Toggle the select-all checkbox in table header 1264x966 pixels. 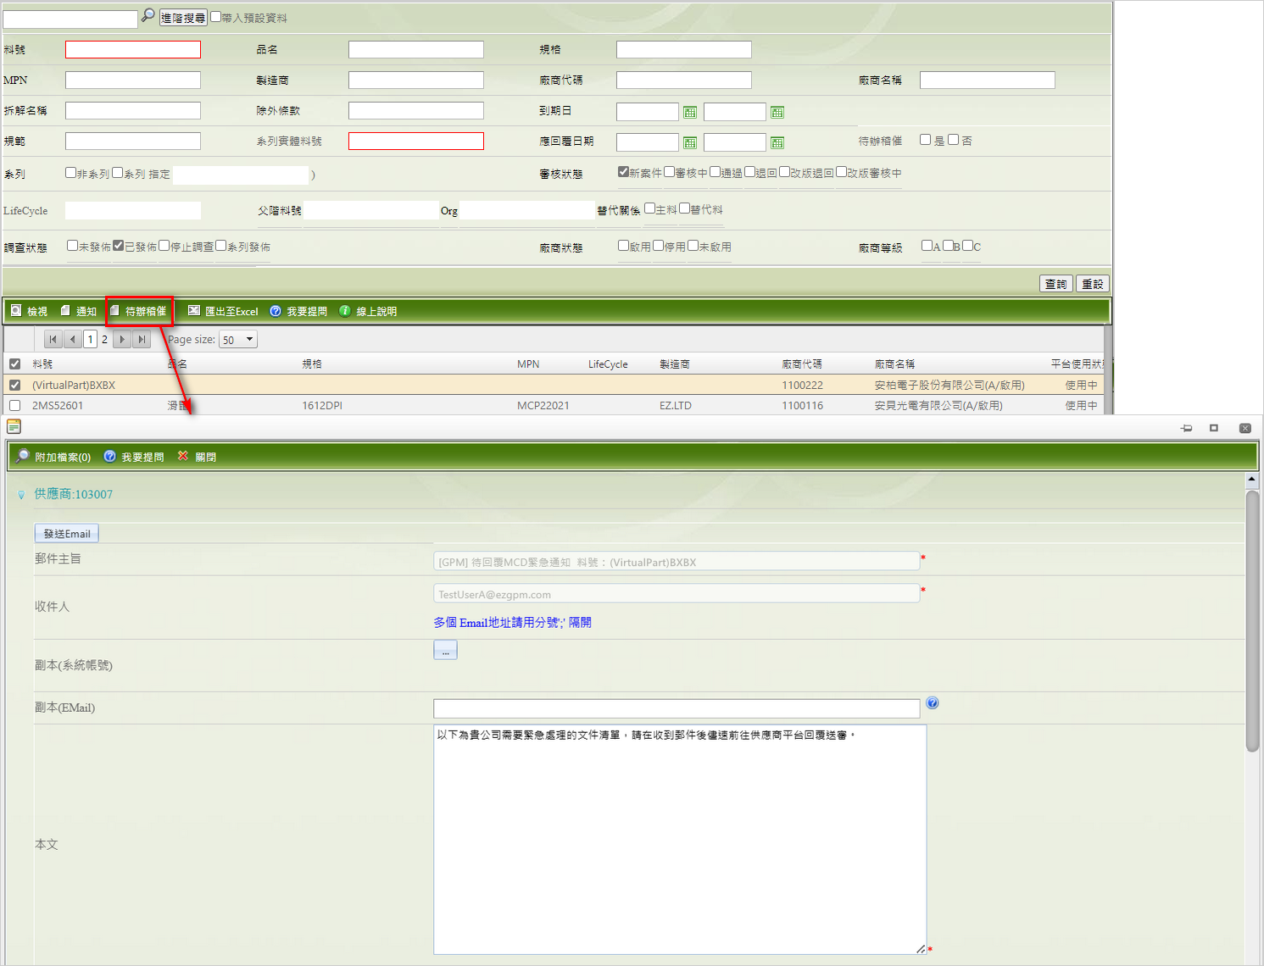coord(14,364)
